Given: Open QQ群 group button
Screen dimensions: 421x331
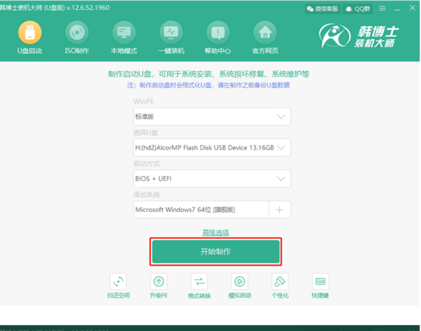Looking at the screenshot, I should tap(358, 9).
